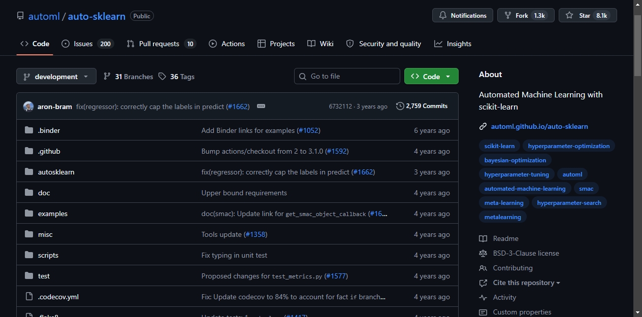Open the green Code dropdown button
Screen dimensions: 642x317
(x=431, y=77)
